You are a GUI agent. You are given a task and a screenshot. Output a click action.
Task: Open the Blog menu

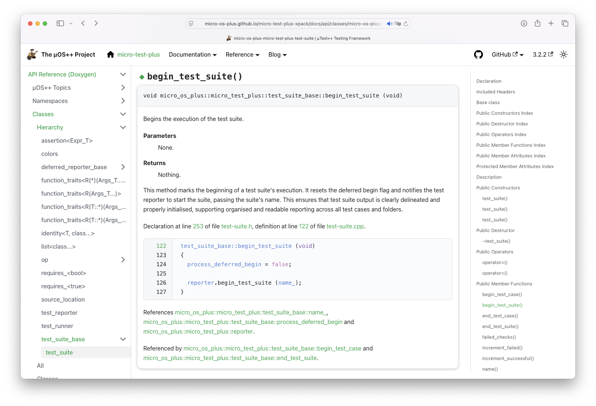[277, 54]
